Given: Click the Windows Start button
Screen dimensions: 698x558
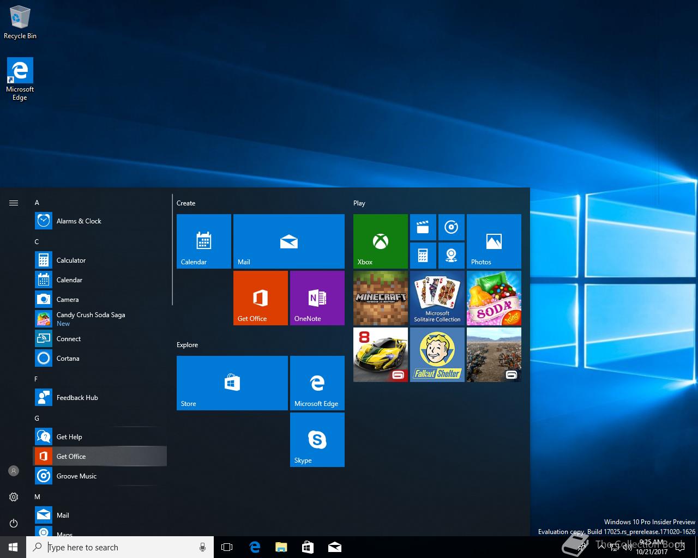Looking at the screenshot, I should [13, 547].
